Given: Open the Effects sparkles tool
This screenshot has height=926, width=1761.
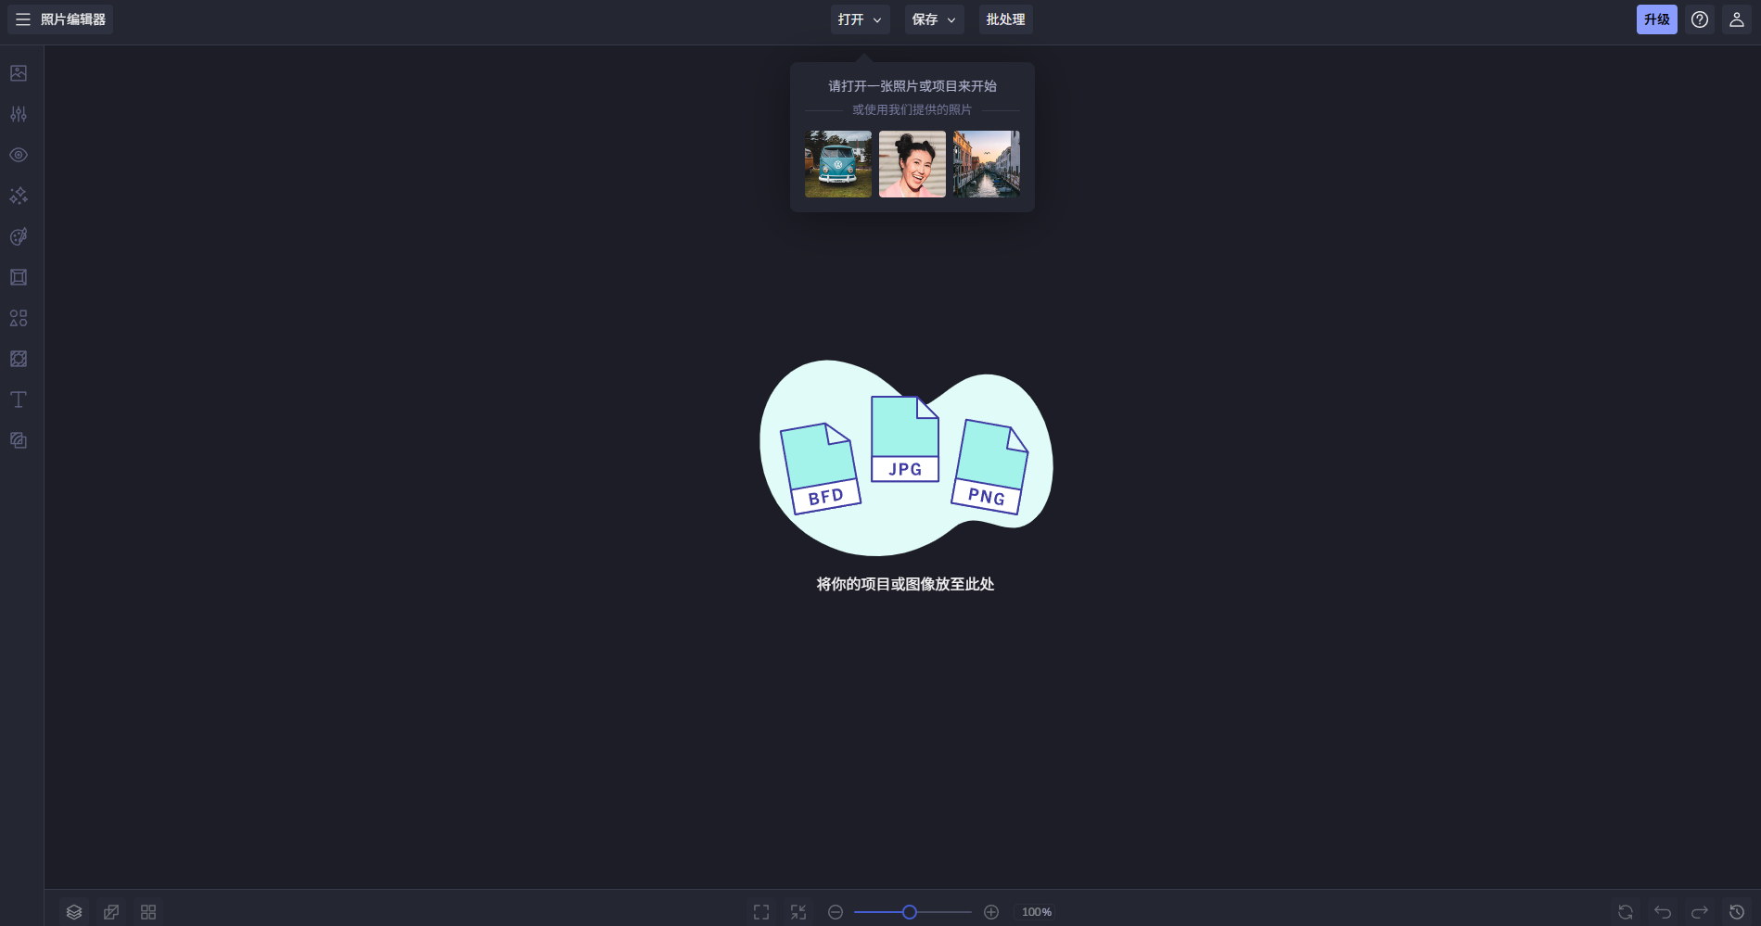Looking at the screenshot, I should pyautogui.click(x=18, y=196).
